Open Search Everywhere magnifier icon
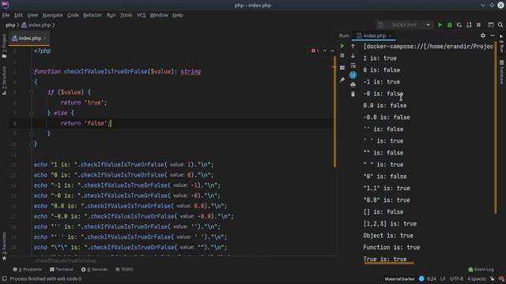The image size is (506, 284). click(500, 24)
